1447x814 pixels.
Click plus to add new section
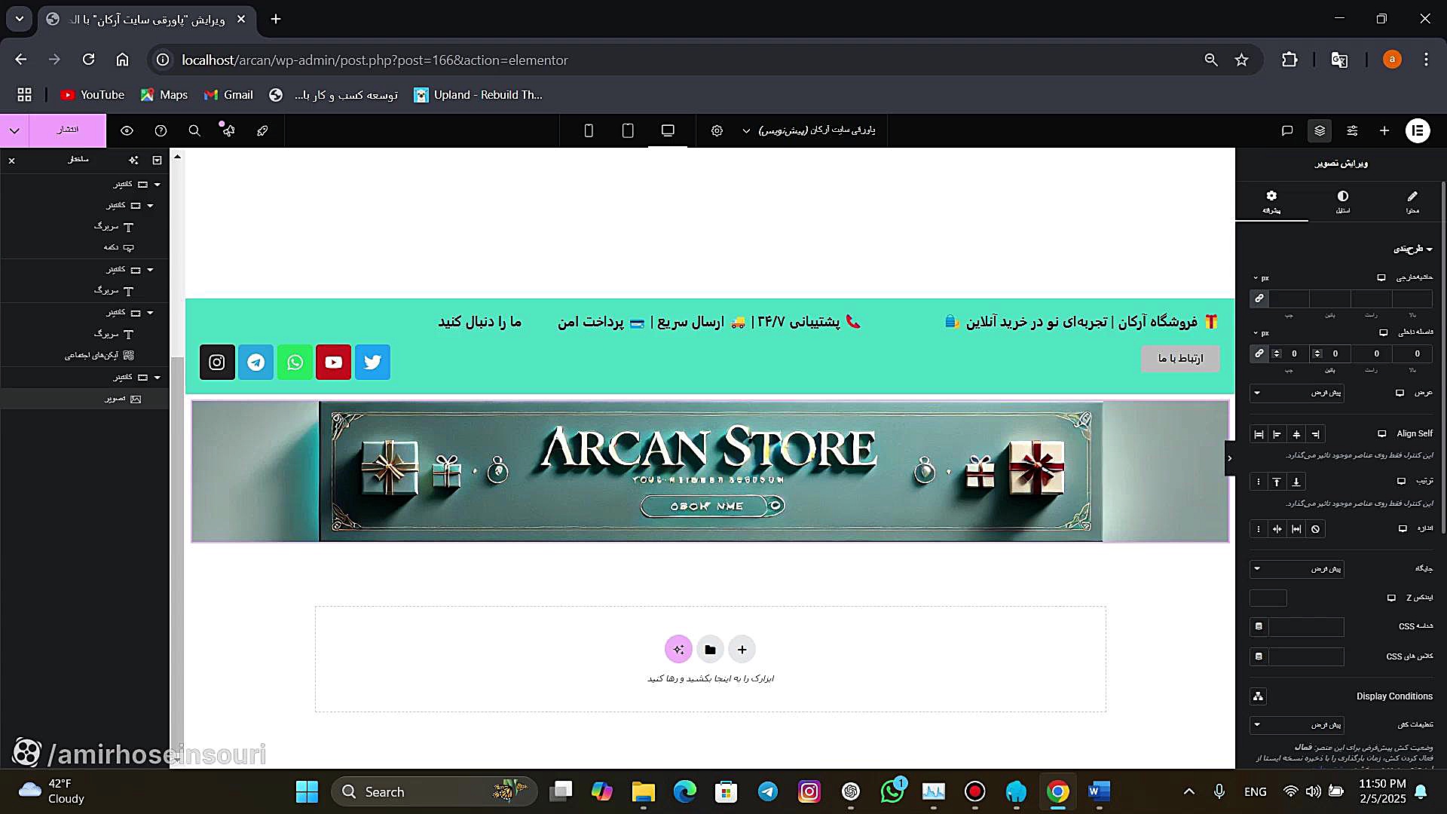tap(742, 649)
